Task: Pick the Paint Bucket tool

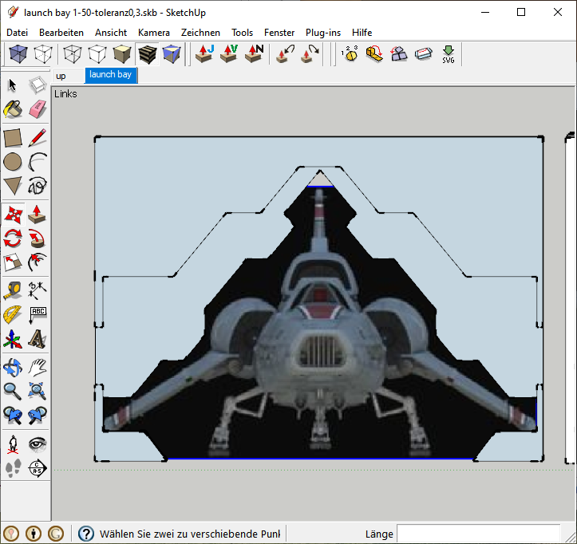Action: [x=13, y=109]
